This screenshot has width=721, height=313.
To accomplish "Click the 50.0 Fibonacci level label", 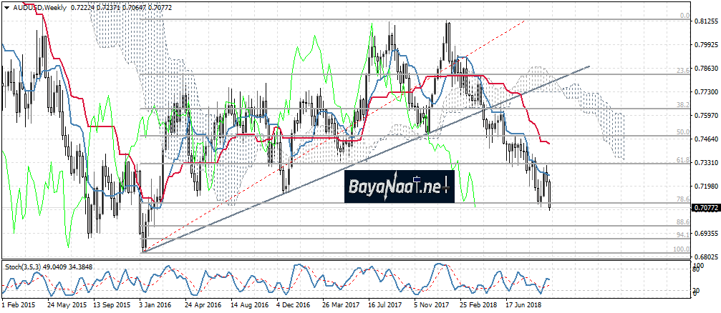I will point(682,132).
